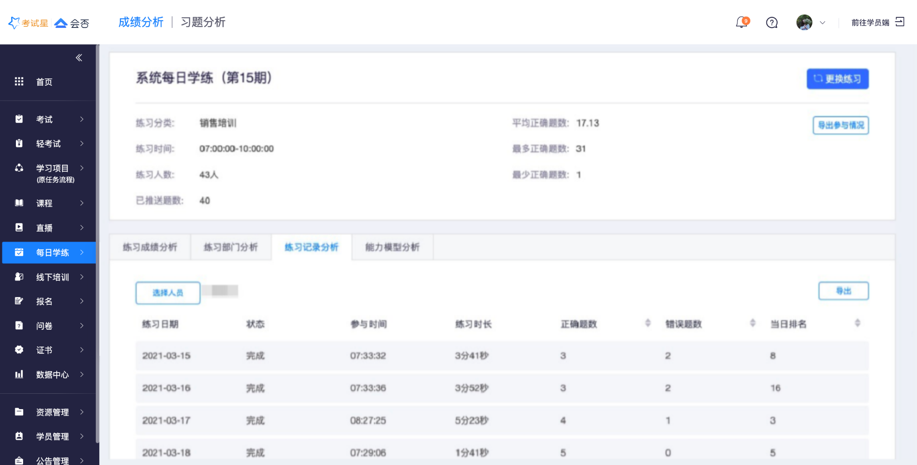Expand the 考试 sidebar menu chevron

tap(82, 119)
